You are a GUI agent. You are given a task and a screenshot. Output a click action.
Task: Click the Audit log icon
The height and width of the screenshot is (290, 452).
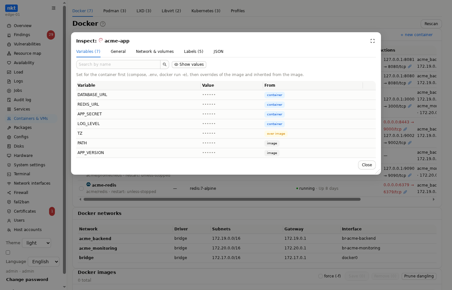click(x=9, y=100)
